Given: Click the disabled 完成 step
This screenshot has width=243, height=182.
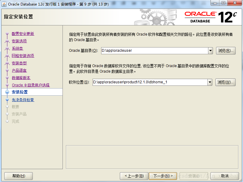Looking at the screenshot, I should (15, 121).
